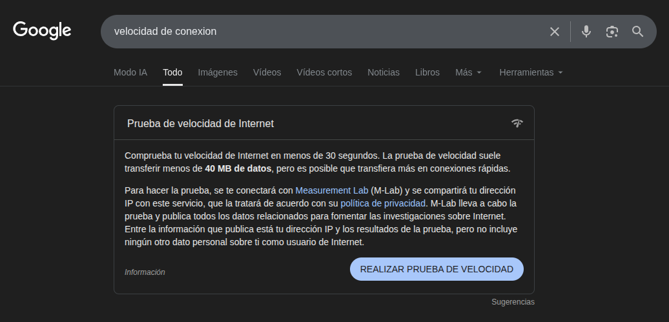
Task: Focus the search box with "velocidad de conexion"
Action: [x=323, y=32]
